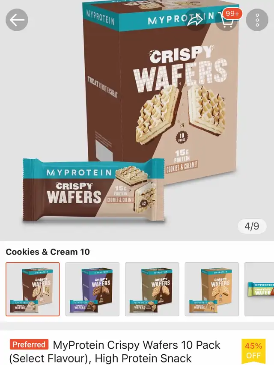Screen dimensions: 274x365
Task: Choose the purple box flavour variant
Action: pos(92,289)
